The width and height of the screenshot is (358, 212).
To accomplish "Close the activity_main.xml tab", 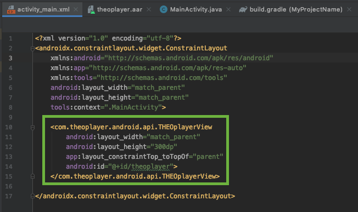I will click(76, 9).
